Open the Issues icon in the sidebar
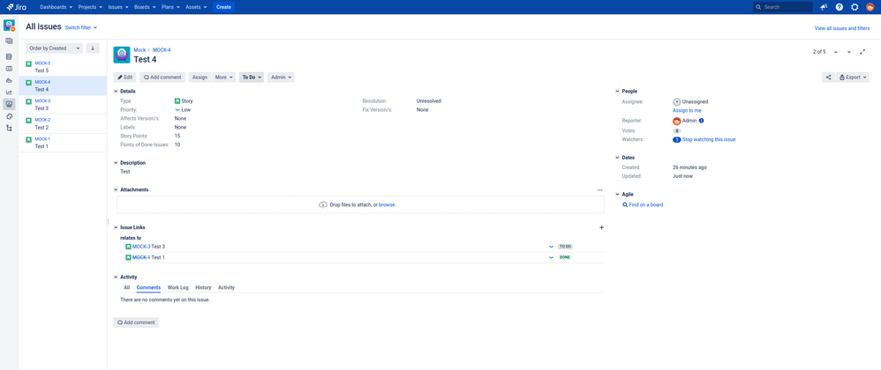 9,104
